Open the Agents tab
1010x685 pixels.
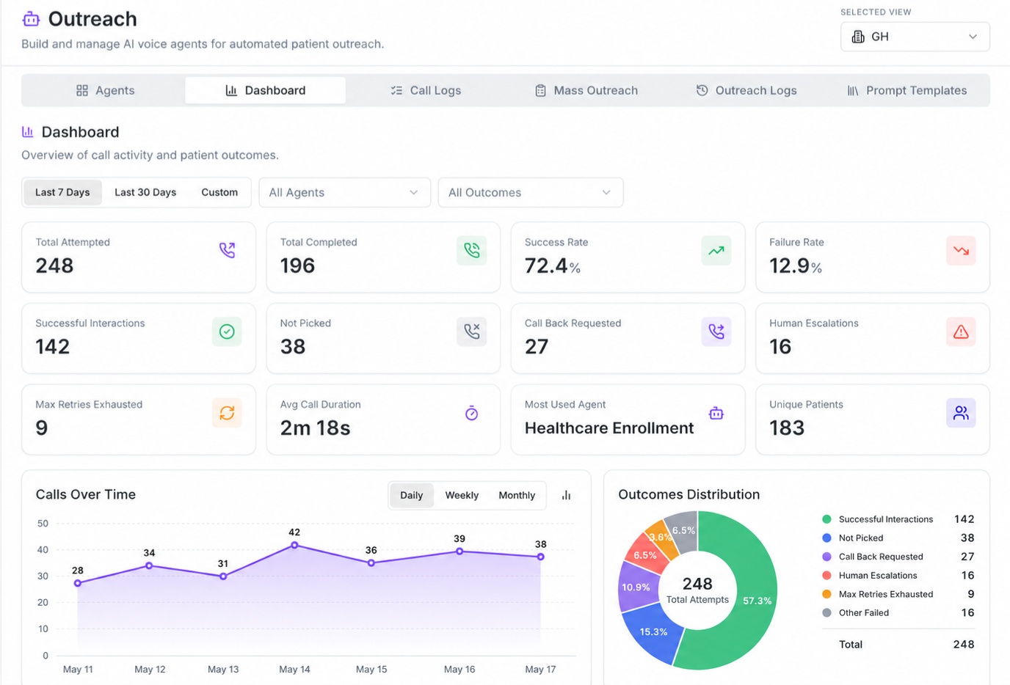click(x=105, y=90)
